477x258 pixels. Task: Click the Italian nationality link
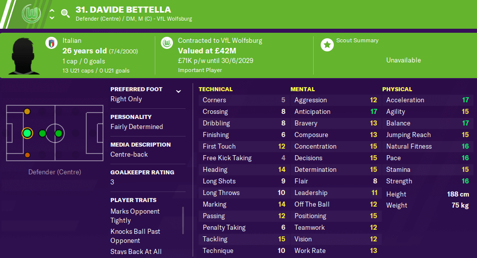pyautogui.click(x=72, y=40)
